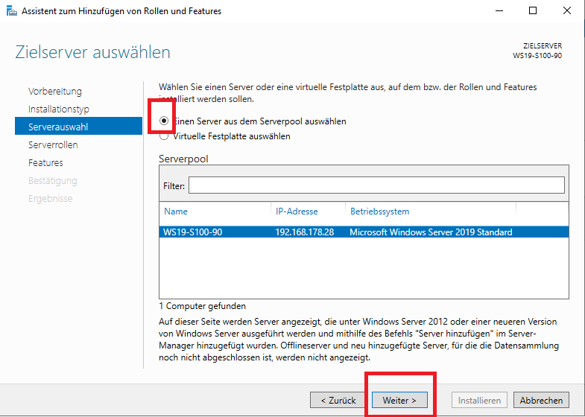This screenshot has height=417, width=585.
Task: Open the Vorbereitung step
Action: (x=54, y=92)
